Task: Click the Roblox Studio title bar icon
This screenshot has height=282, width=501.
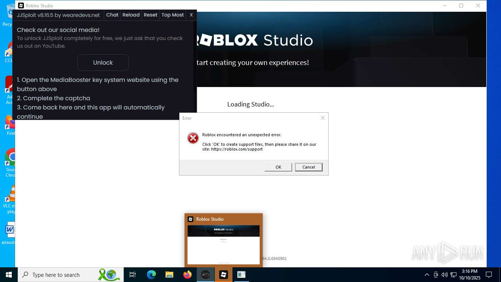Action: tap(21, 6)
